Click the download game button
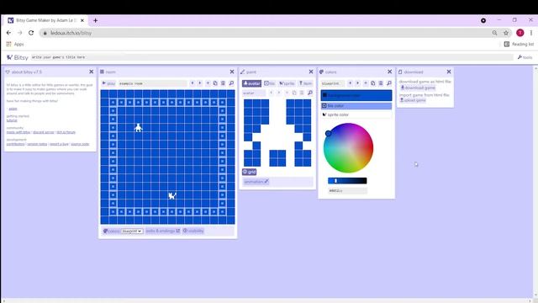 [418, 88]
